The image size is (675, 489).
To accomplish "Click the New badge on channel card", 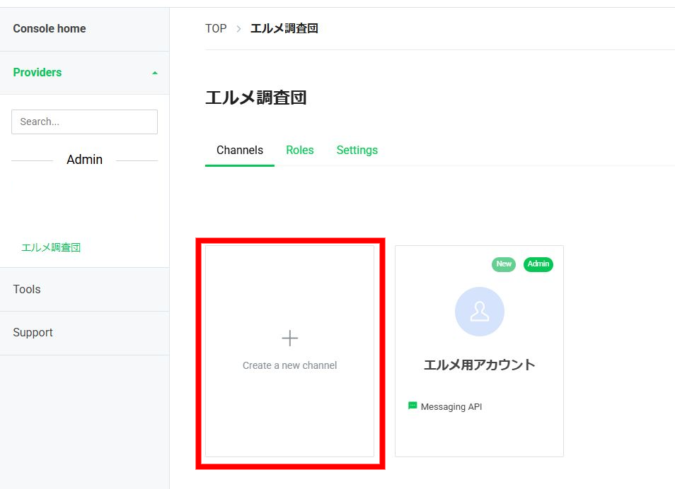I will [504, 264].
